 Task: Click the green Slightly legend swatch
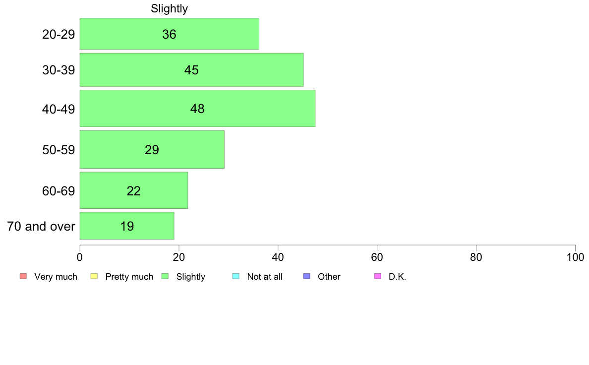(165, 276)
